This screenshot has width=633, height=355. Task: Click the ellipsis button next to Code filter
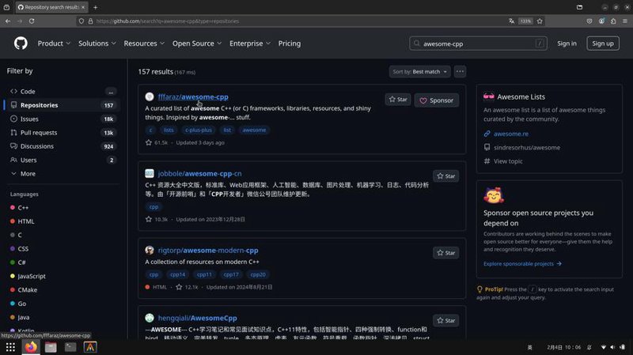point(111,92)
